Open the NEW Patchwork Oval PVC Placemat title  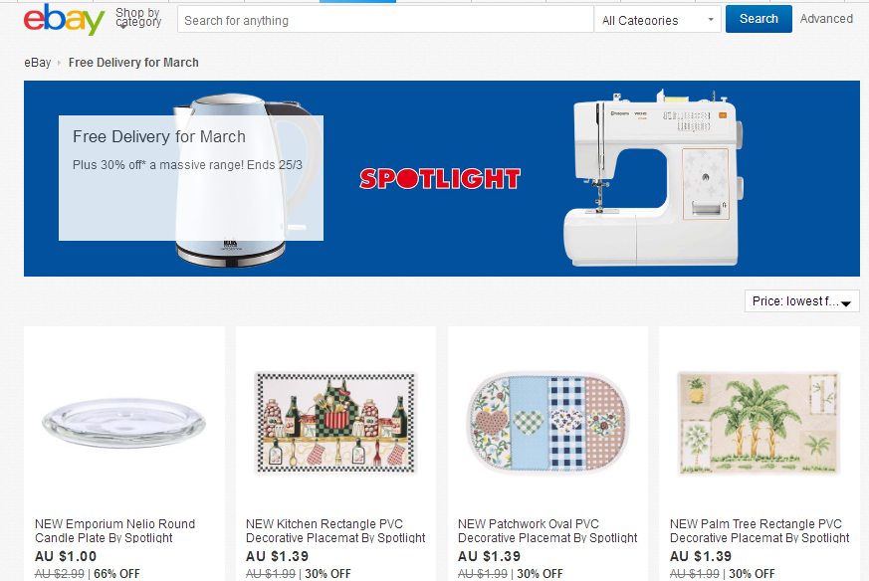click(x=547, y=530)
